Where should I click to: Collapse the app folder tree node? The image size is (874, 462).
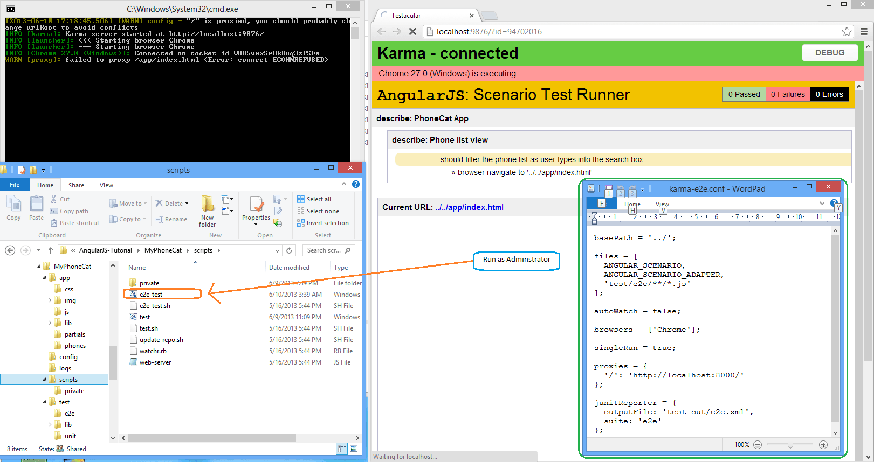point(44,278)
